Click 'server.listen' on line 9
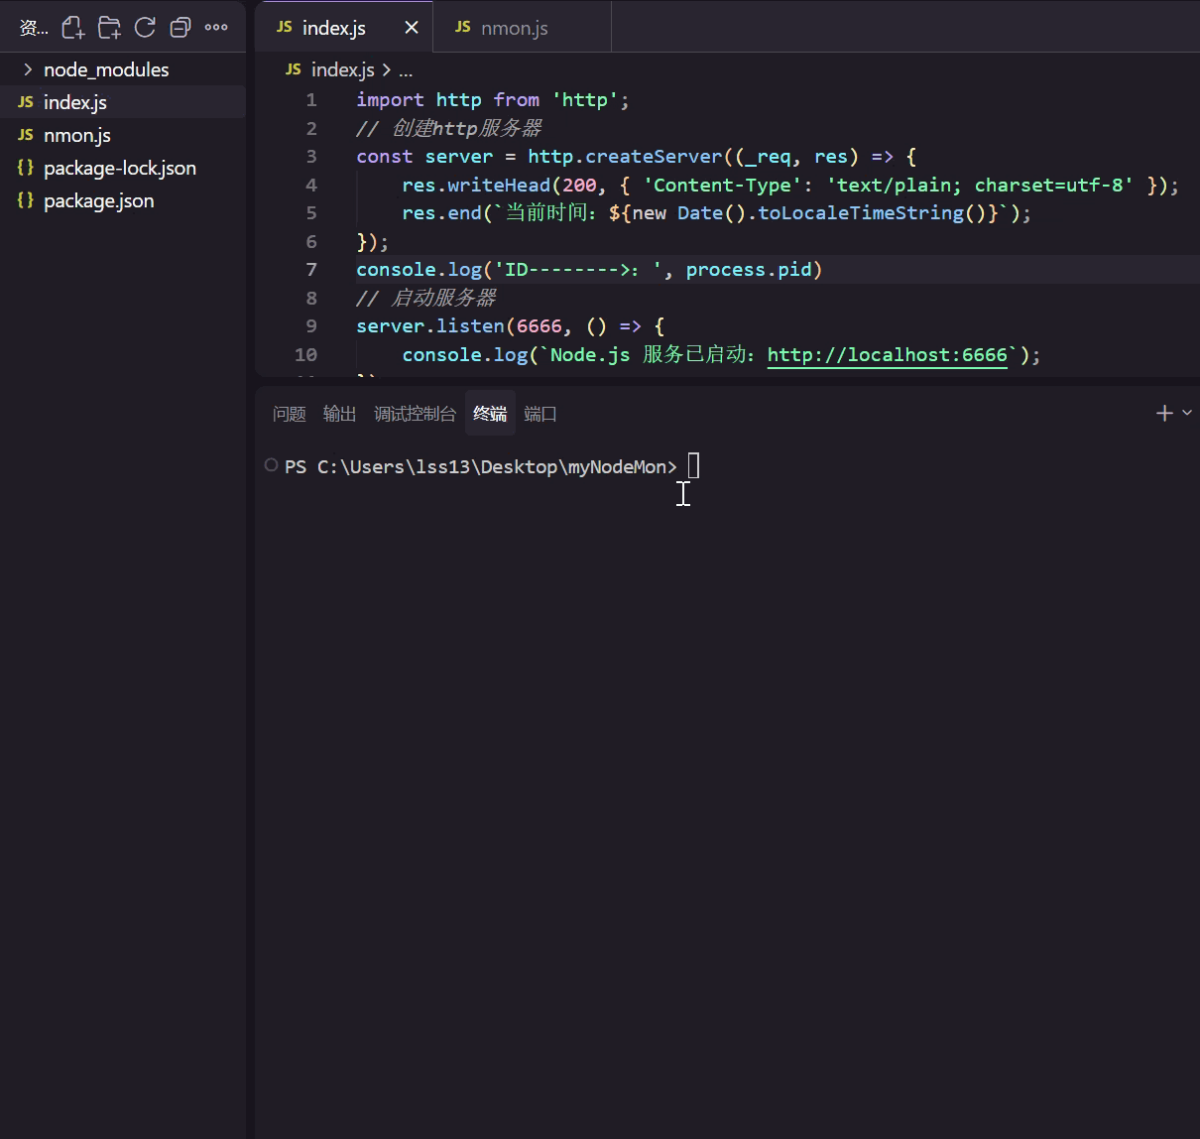This screenshot has height=1139, width=1200. pos(430,325)
